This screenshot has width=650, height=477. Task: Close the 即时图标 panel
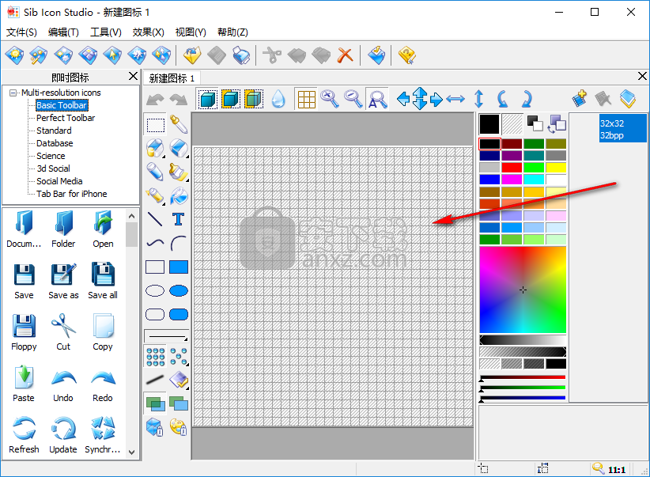point(133,76)
